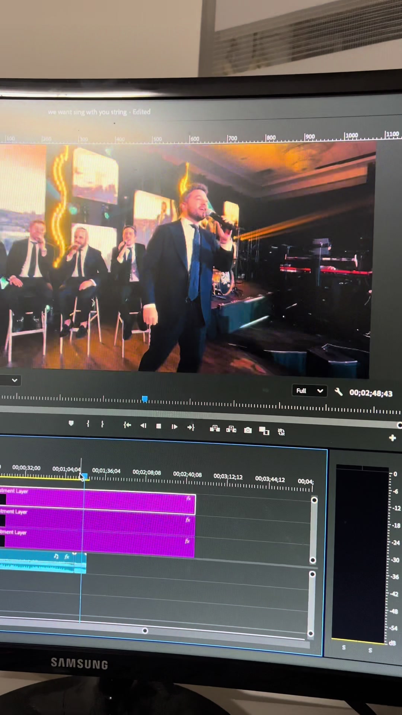Jump to the Out point
The height and width of the screenshot is (715, 402).
[x=191, y=427]
